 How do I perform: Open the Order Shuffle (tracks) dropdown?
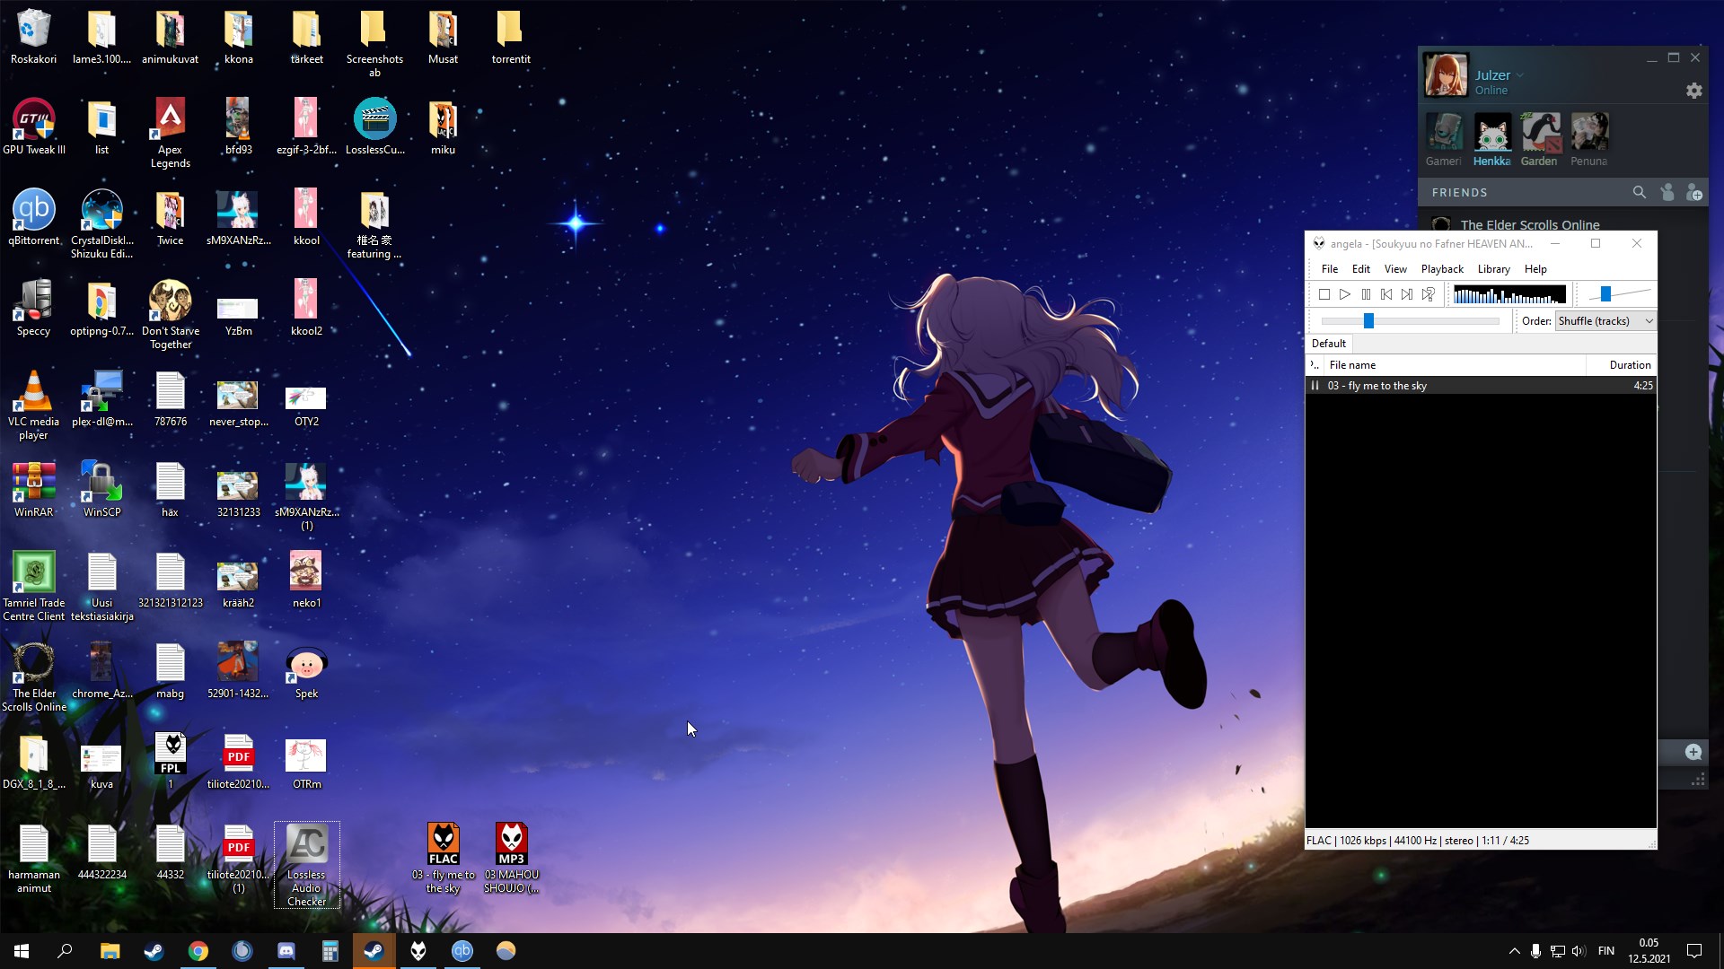click(x=1605, y=321)
